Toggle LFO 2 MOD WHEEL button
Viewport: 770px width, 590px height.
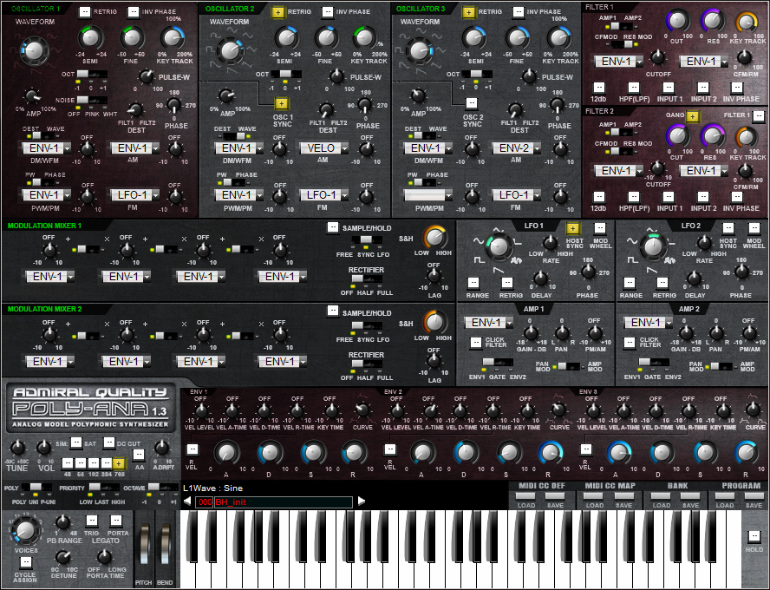pos(754,228)
